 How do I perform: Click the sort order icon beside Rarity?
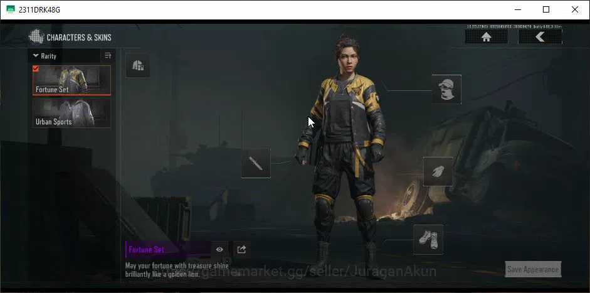(108, 56)
